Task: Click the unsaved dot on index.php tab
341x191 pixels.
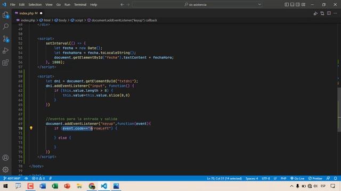Action: tap(41, 13)
